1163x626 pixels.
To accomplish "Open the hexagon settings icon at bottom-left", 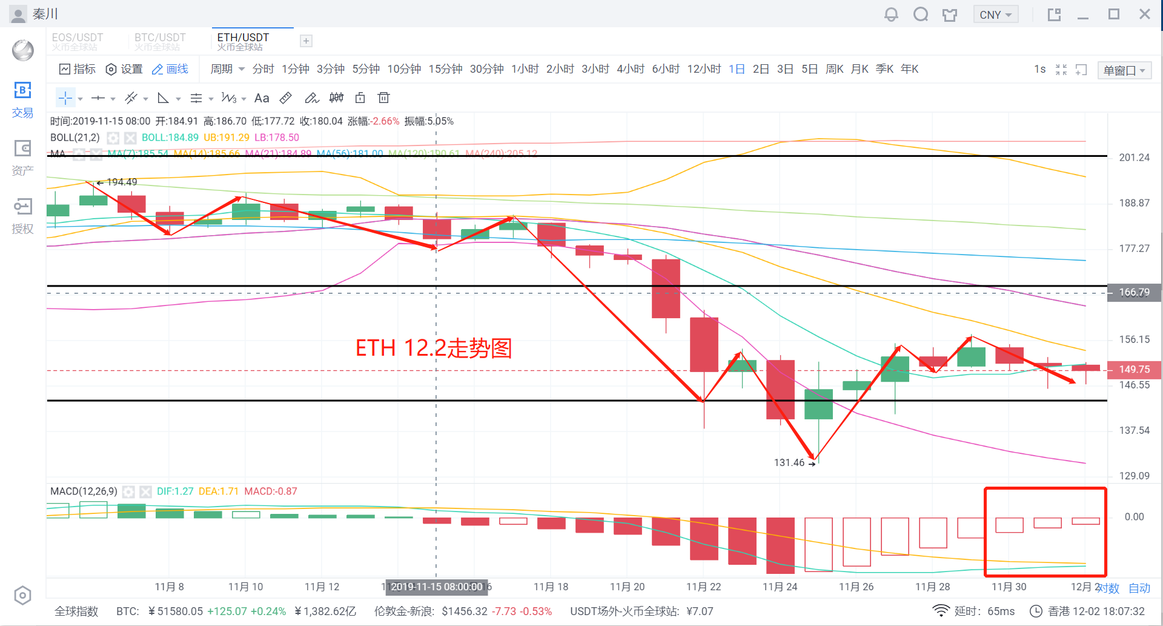I will pyautogui.click(x=22, y=595).
